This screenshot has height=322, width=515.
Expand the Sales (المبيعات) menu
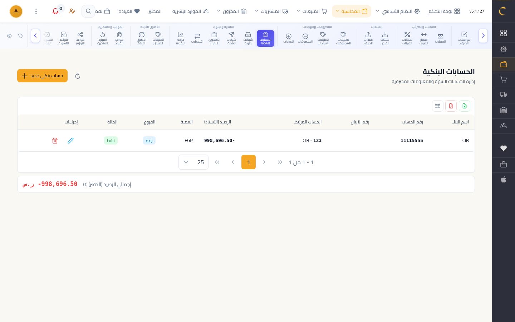312,11
